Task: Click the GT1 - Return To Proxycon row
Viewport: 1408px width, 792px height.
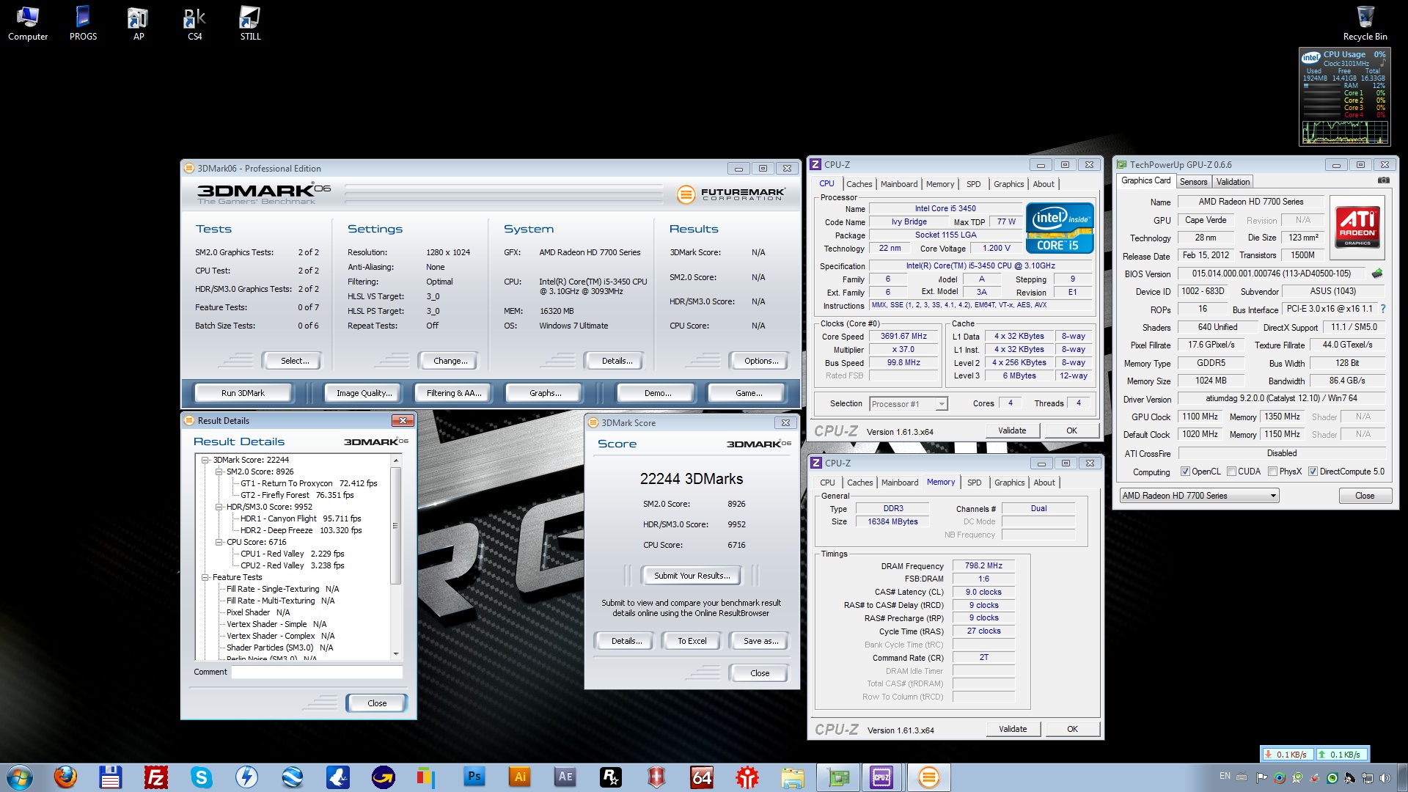Action: [x=309, y=483]
